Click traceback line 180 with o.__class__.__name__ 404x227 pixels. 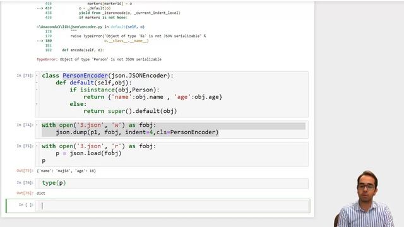[x=126, y=40]
